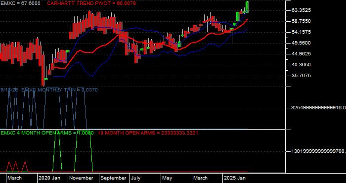
Task: Select the November timeline label
Action: (x=82, y=178)
